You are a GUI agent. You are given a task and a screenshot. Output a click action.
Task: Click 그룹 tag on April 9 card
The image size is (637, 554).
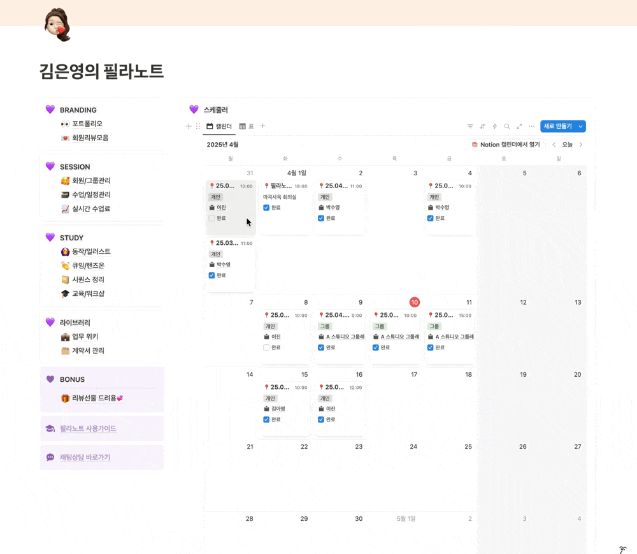coord(325,326)
